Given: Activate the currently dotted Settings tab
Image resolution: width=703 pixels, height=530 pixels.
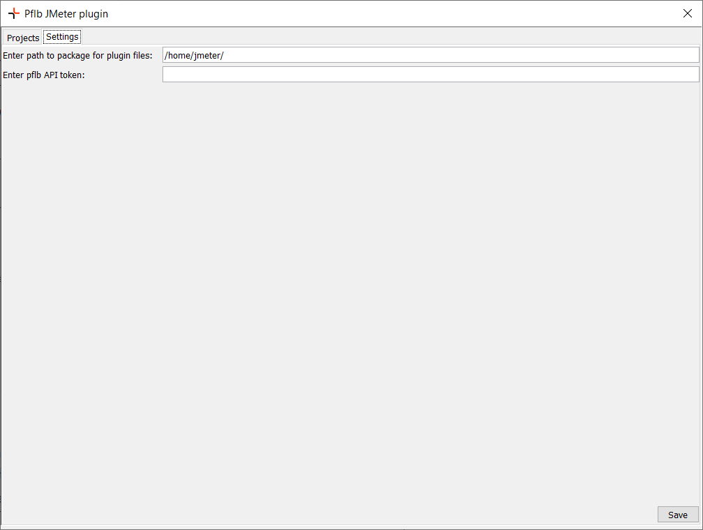Looking at the screenshot, I should point(61,36).
